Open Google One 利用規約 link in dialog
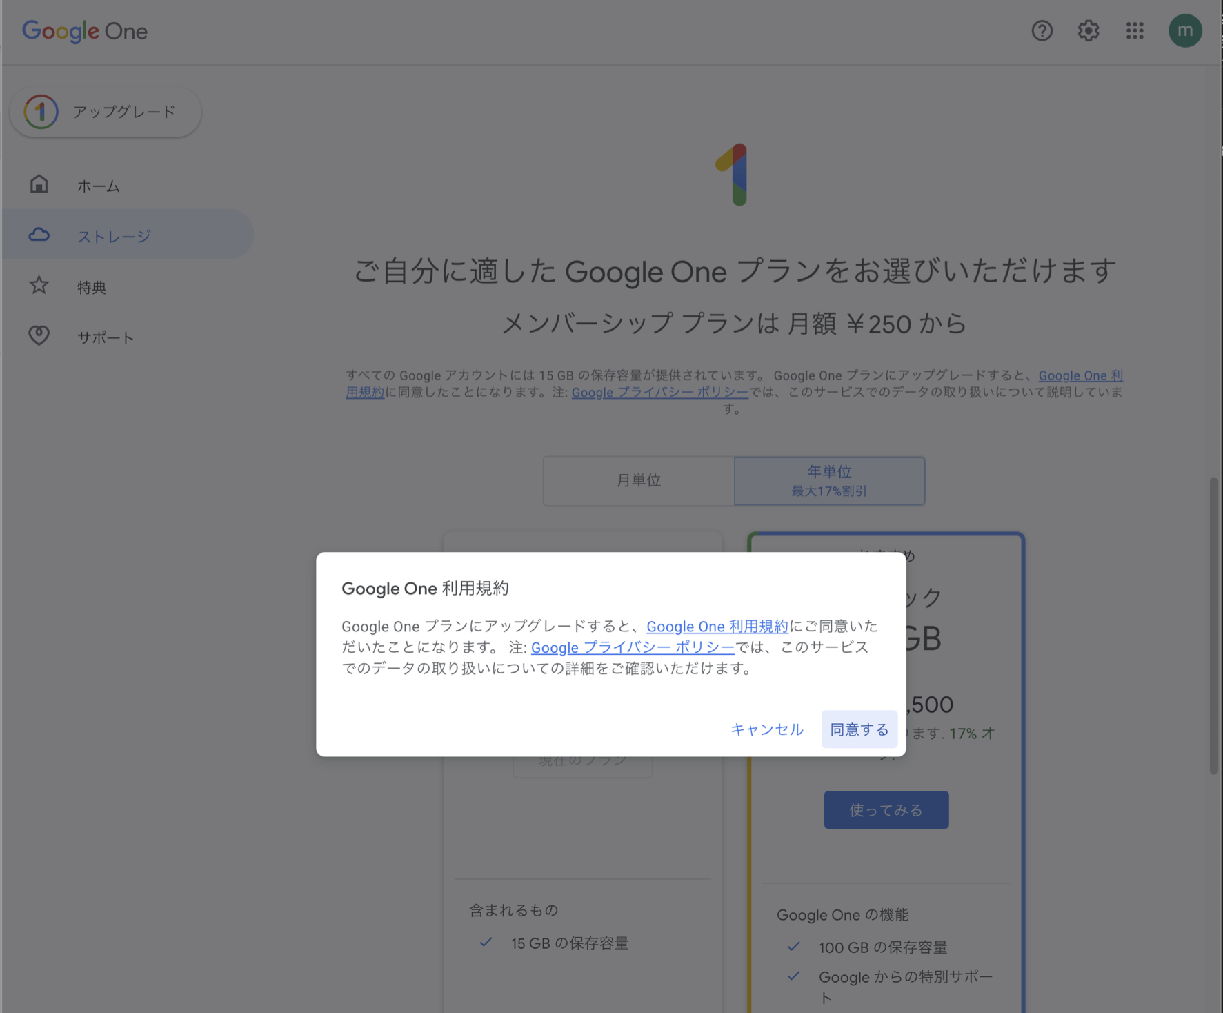The width and height of the screenshot is (1223, 1013). [x=717, y=627]
